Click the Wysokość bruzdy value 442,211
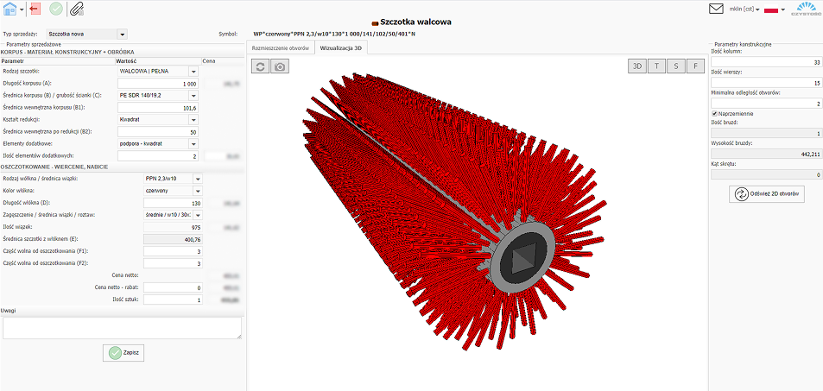 pos(766,154)
